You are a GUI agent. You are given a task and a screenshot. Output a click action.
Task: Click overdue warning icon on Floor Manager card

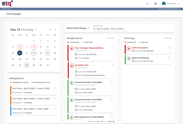[x=72, y=48]
